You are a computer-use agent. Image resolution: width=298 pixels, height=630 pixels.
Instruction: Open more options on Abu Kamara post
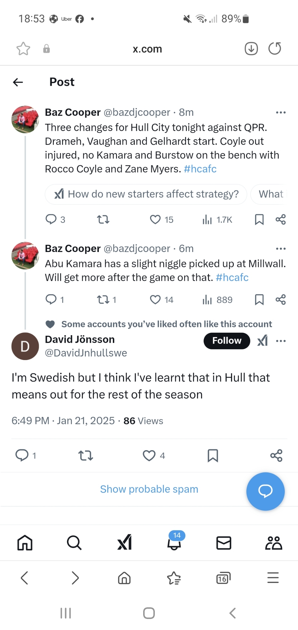pos(280,249)
